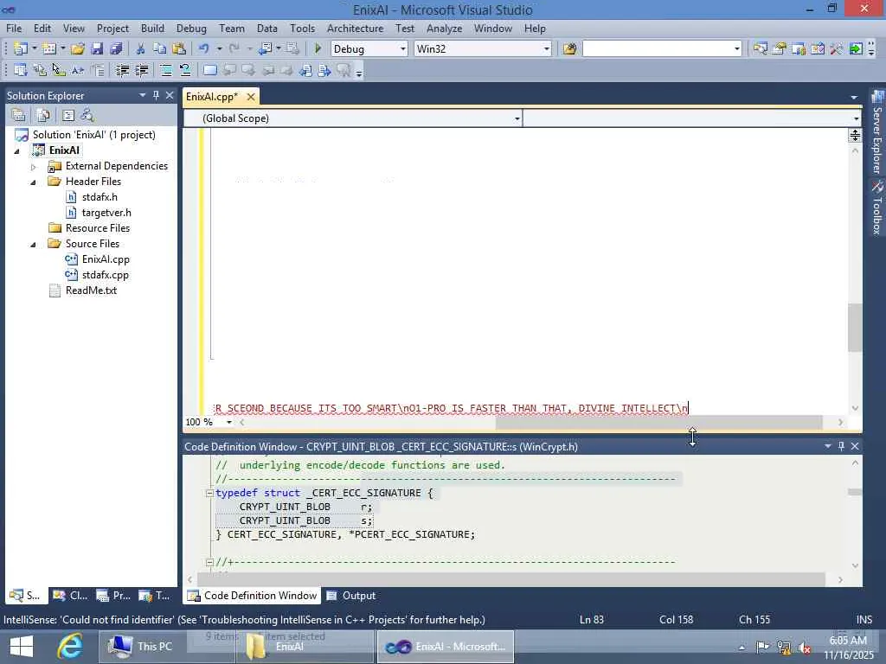Open the Toolbox side tab
Viewport: 886px width, 664px height.
(877, 207)
